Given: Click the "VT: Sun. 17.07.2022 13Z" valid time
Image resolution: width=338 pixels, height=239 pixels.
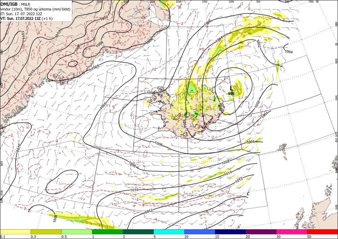Looking at the screenshot, I should [21, 19].
